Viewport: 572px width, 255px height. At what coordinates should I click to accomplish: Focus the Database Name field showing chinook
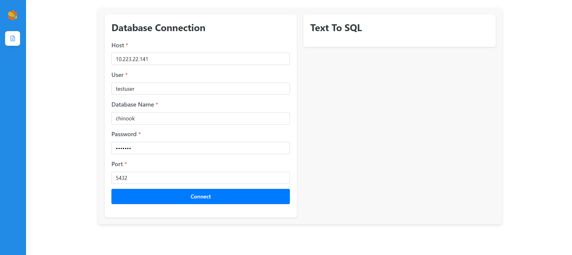point(200,118)
